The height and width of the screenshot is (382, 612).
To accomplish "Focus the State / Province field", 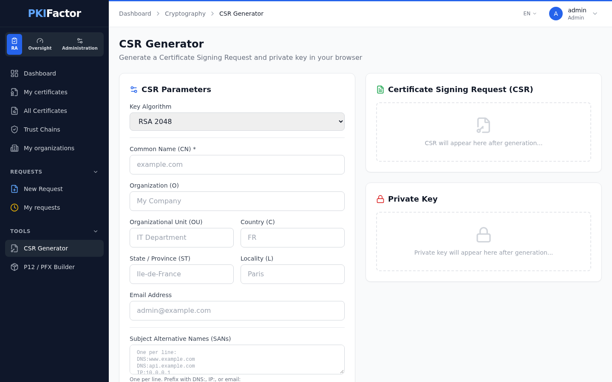I will (x=181, y=274).
